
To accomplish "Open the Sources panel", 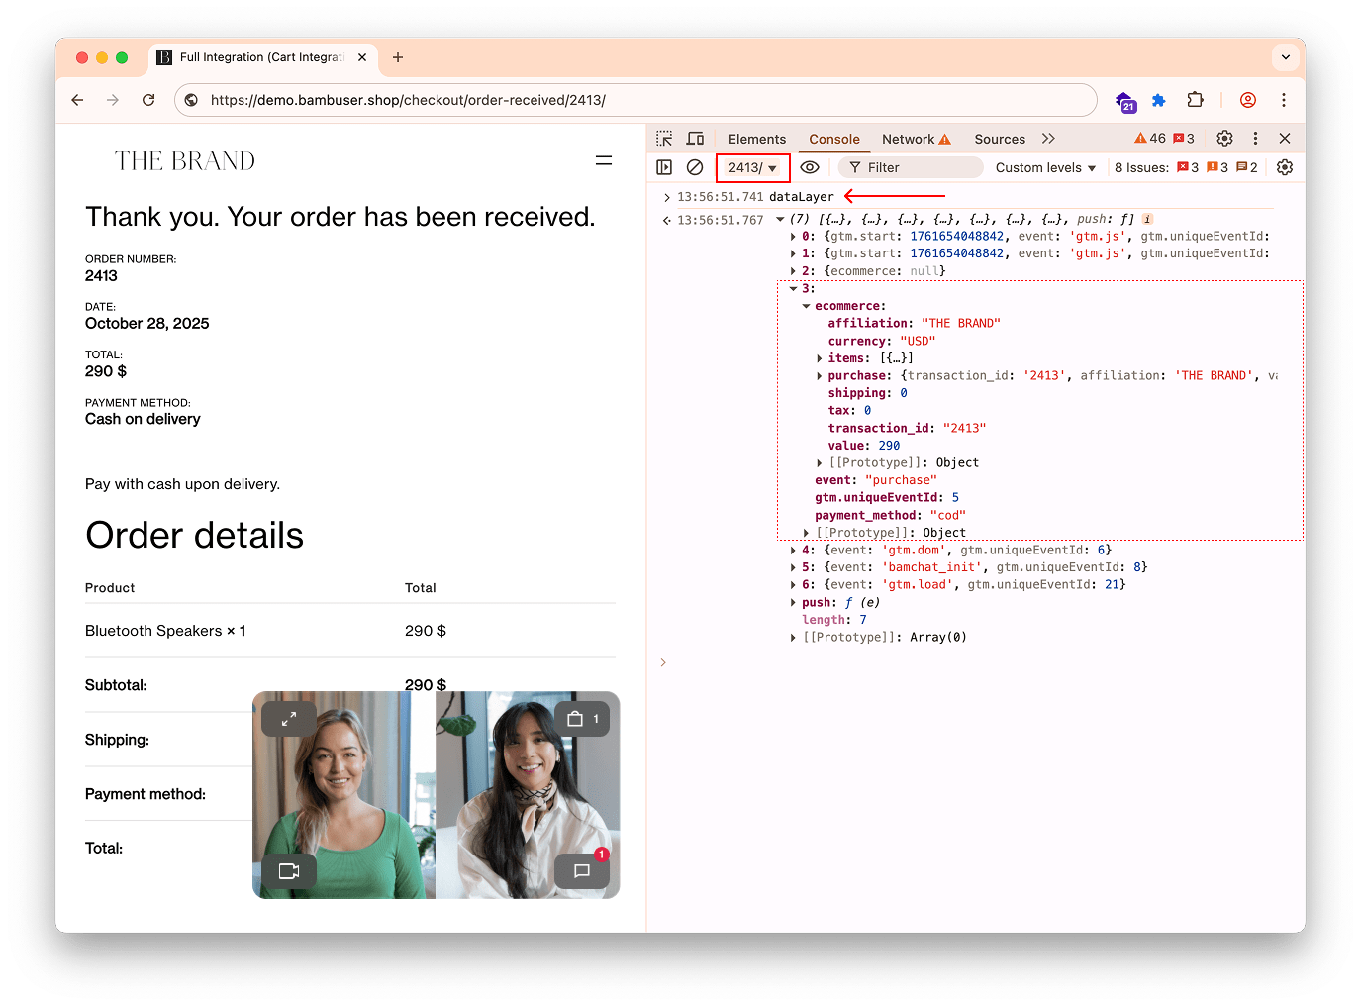I will (x=1000, y=139).
